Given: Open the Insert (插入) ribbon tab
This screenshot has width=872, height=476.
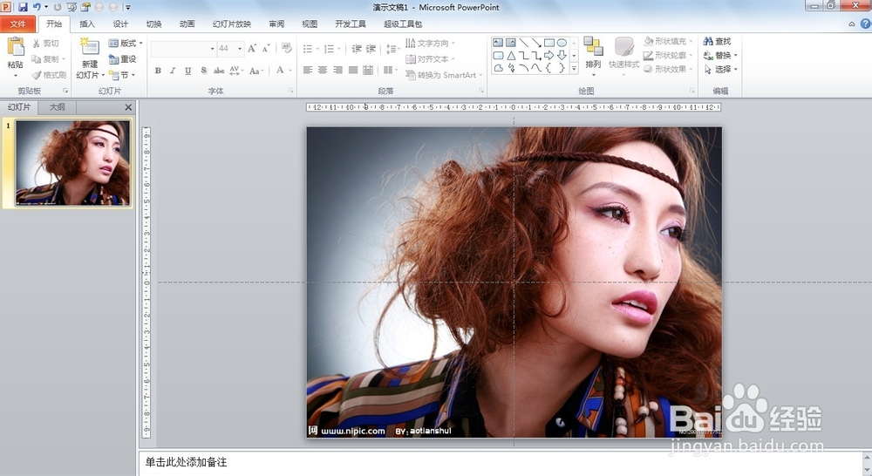Looking at the screenshot, I should 87,24.
